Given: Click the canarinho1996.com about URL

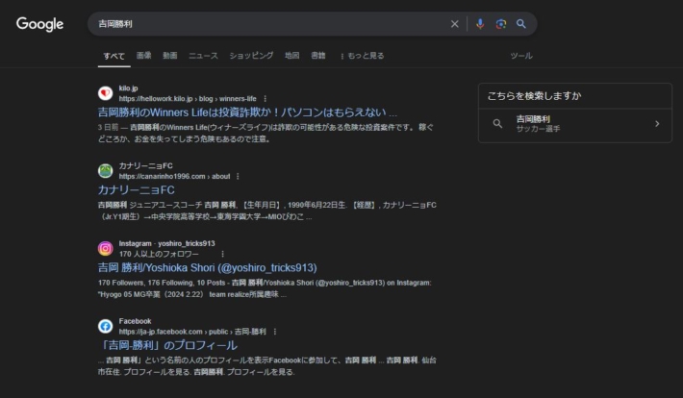Looking at the screenshot, I should point(174,176).
